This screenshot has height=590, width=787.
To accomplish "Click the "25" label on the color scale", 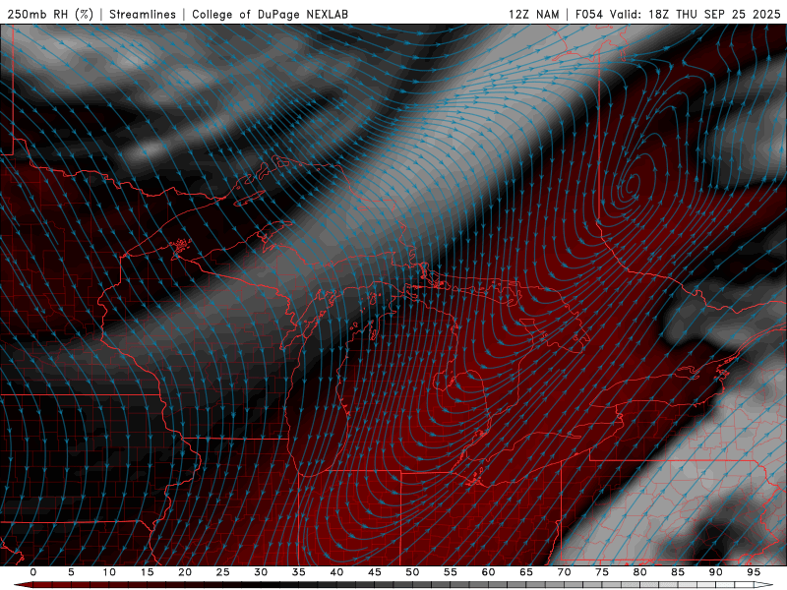I will pyautogui.click(x=223, y=572).
